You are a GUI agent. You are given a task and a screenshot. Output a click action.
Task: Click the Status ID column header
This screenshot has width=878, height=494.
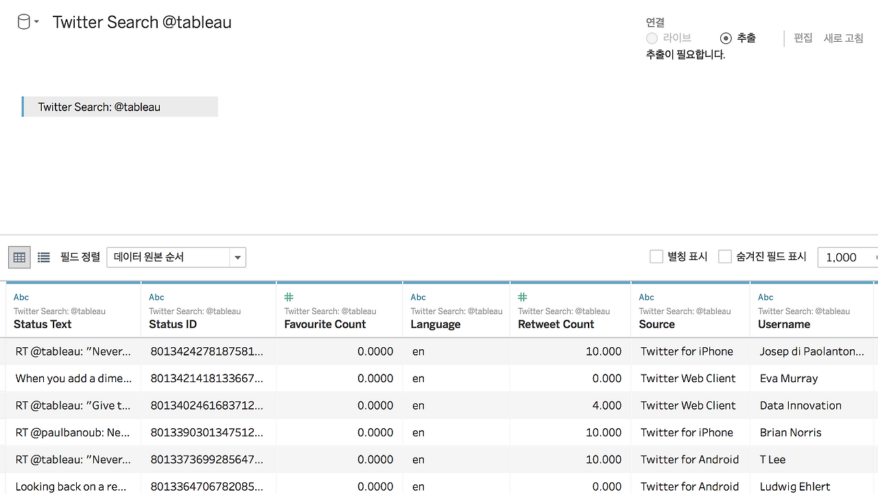click(173, 324)
